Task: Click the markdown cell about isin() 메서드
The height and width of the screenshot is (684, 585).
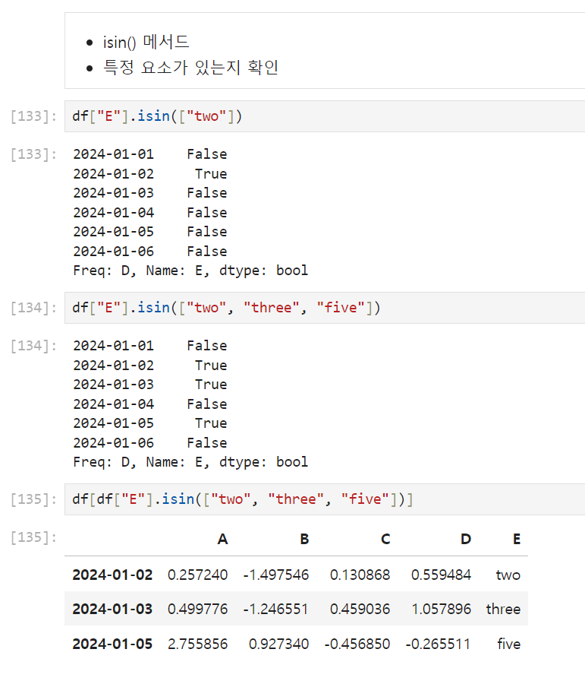Action: click(x=325, y=51)
